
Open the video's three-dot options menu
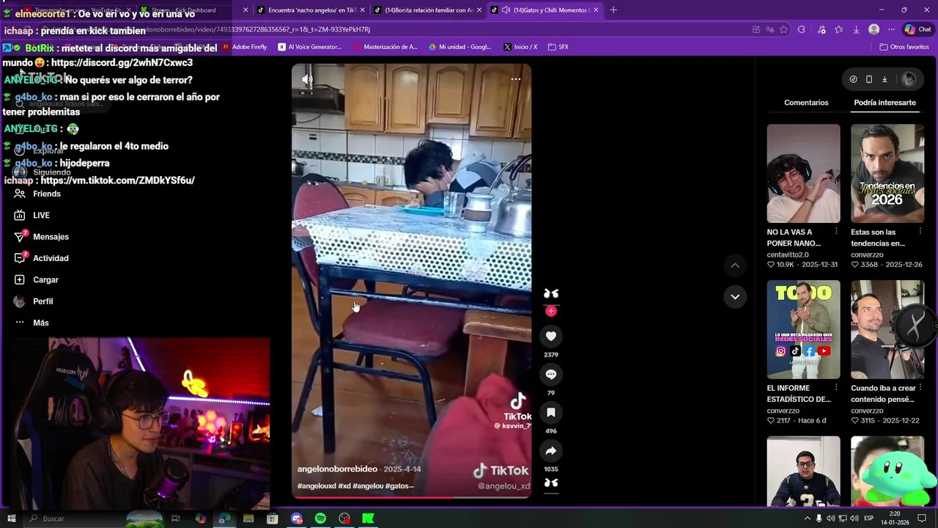click(x=516, y=79)
